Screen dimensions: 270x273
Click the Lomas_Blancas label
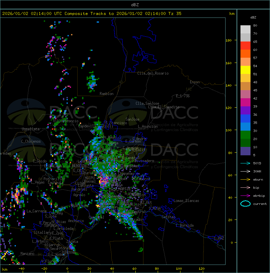point(186,201)
